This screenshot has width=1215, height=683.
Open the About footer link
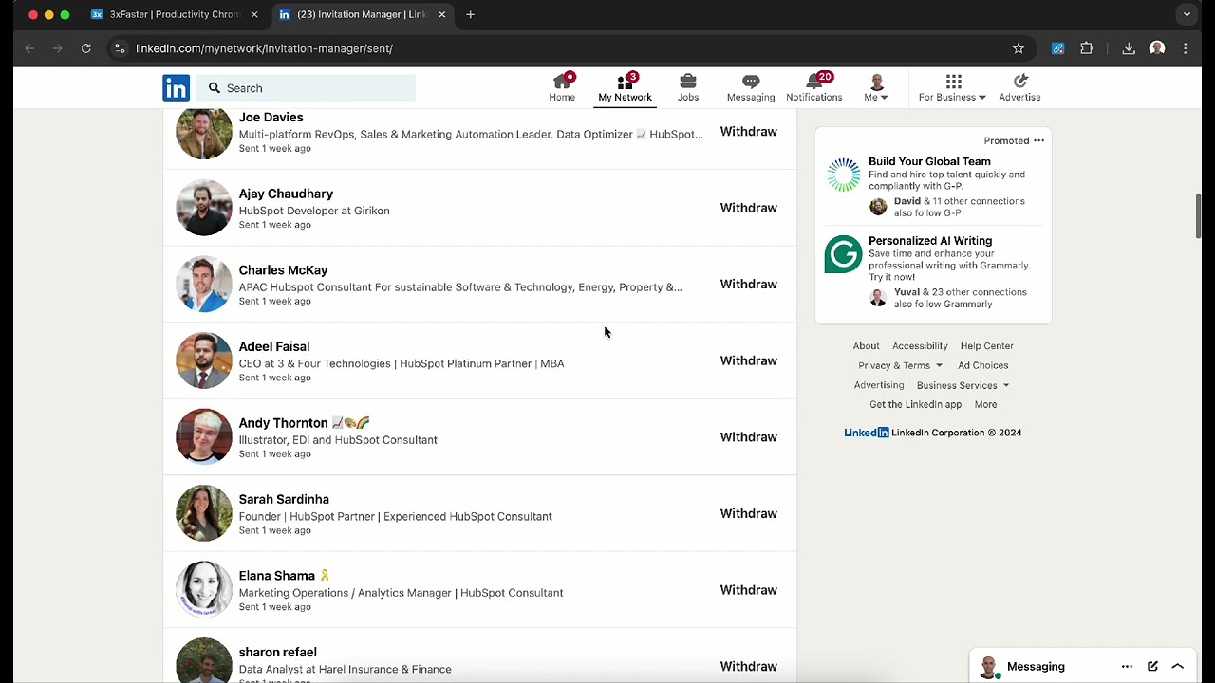[x=866, y=346]
